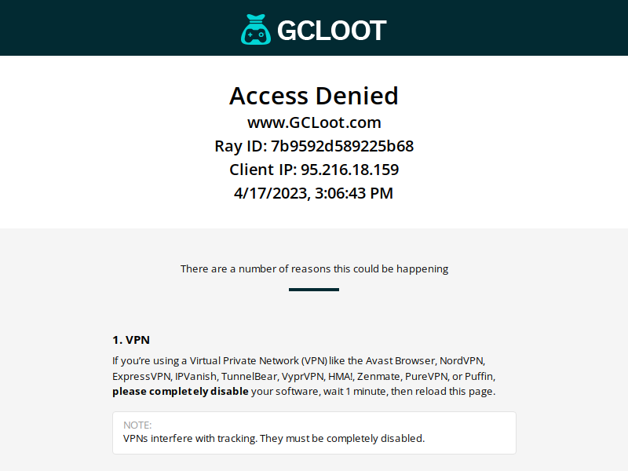
Task: Click the 4/17/2023 3:06:43 PM timestamp
Action: [x=313, y=193]
